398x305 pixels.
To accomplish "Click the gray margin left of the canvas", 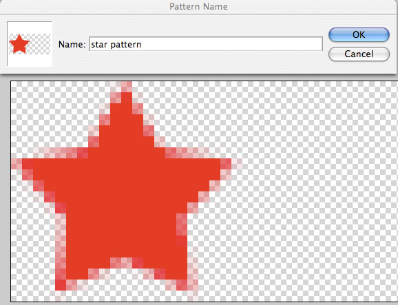I will [x=5, y=190].
